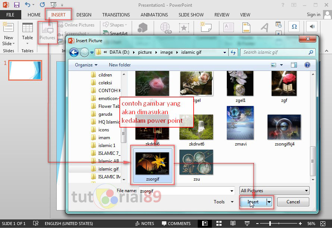
Task: Click Sign in
Action: click(313, 15)
